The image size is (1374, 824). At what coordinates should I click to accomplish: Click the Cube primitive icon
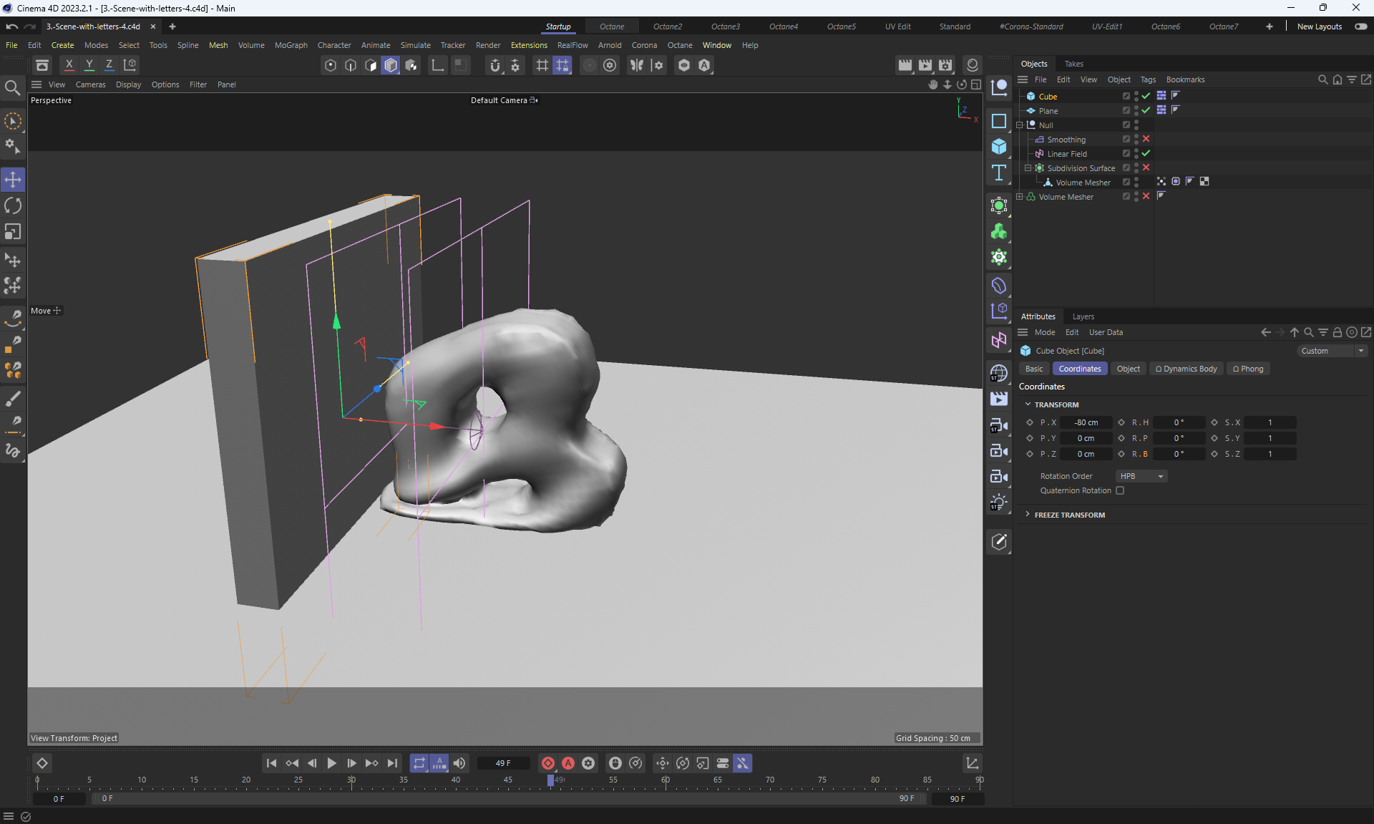click(999, 147)
